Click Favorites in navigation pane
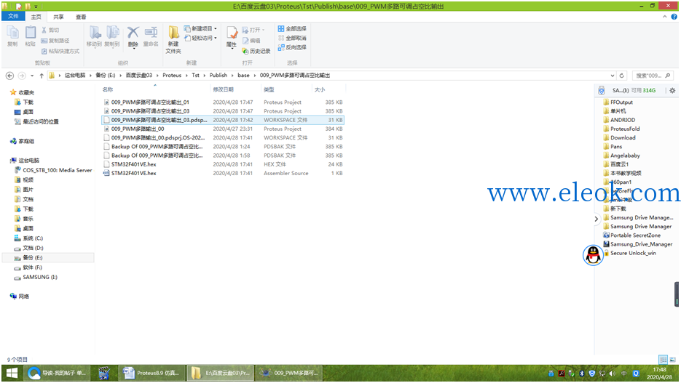Image resolution: width=681 pixels, height=383 pixels. click(26, 92)
